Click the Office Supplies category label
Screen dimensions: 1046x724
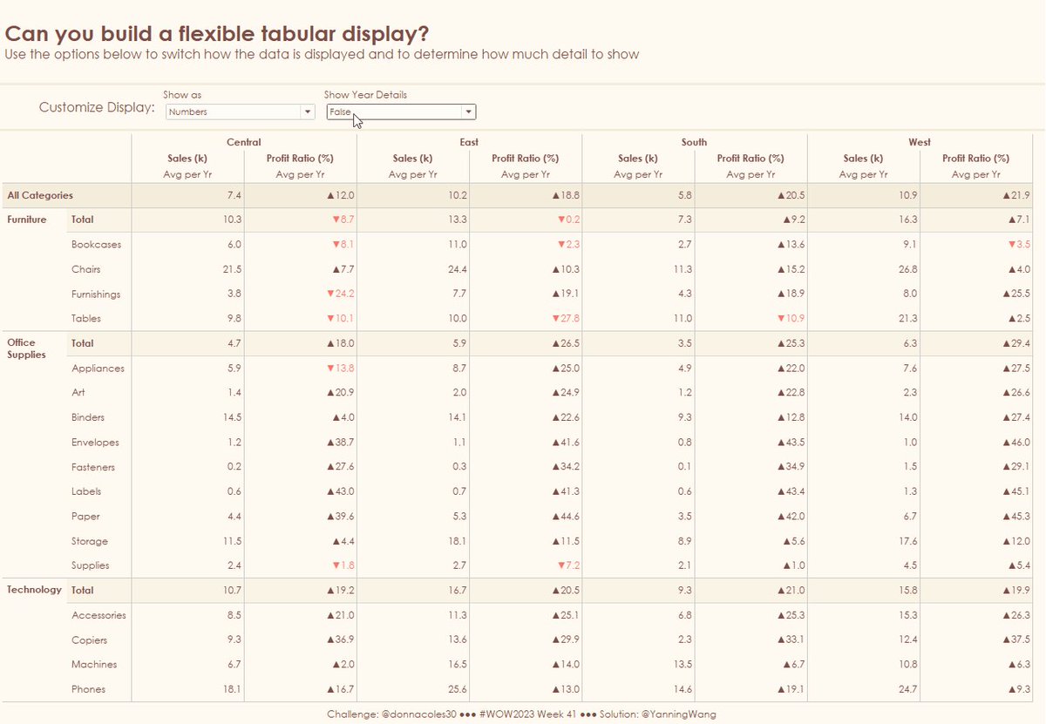[x=26, y=348]
